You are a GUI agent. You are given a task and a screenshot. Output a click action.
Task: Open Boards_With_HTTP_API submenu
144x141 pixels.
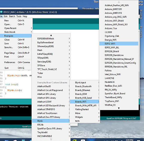(85, 105)
